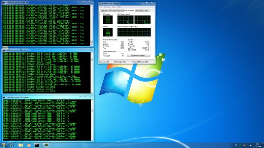264x148 pixels.
Task: Click the bottom cmd.exe window's title icon
Action: [4, 97]
